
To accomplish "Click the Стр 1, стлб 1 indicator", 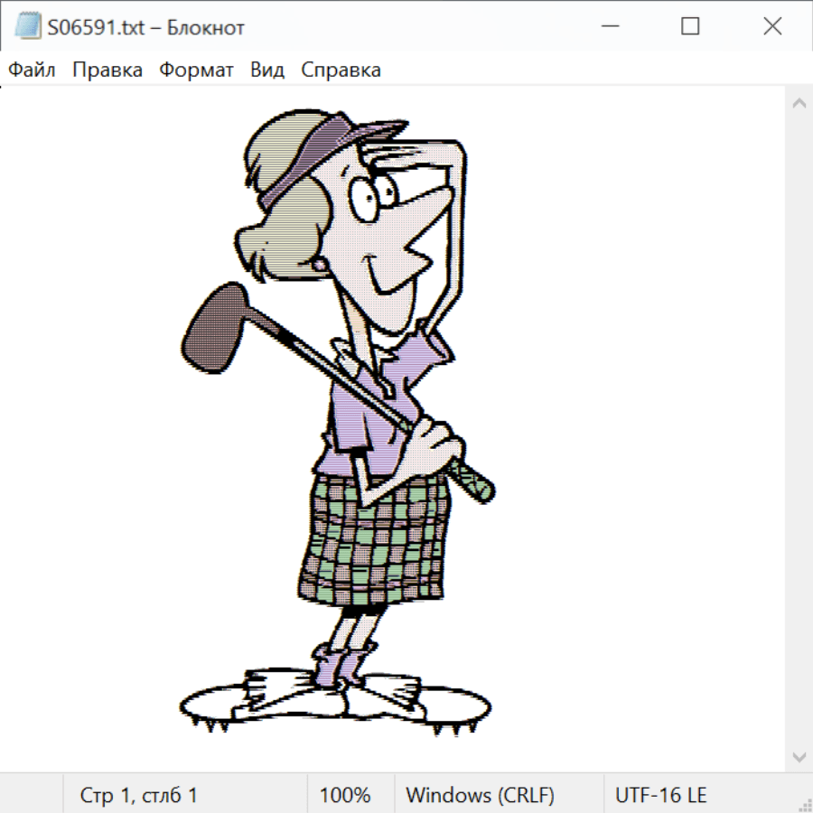I will [x=139, y=796].
